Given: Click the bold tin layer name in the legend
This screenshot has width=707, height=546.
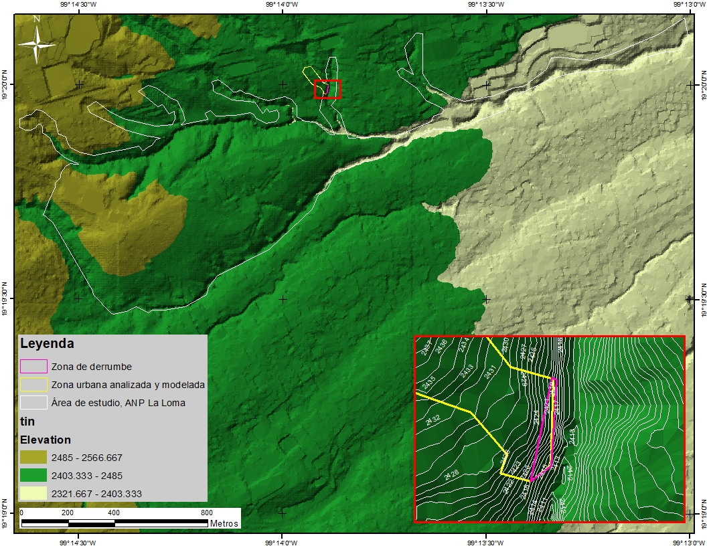Looking at the screenshot, I should pos(27,422).
